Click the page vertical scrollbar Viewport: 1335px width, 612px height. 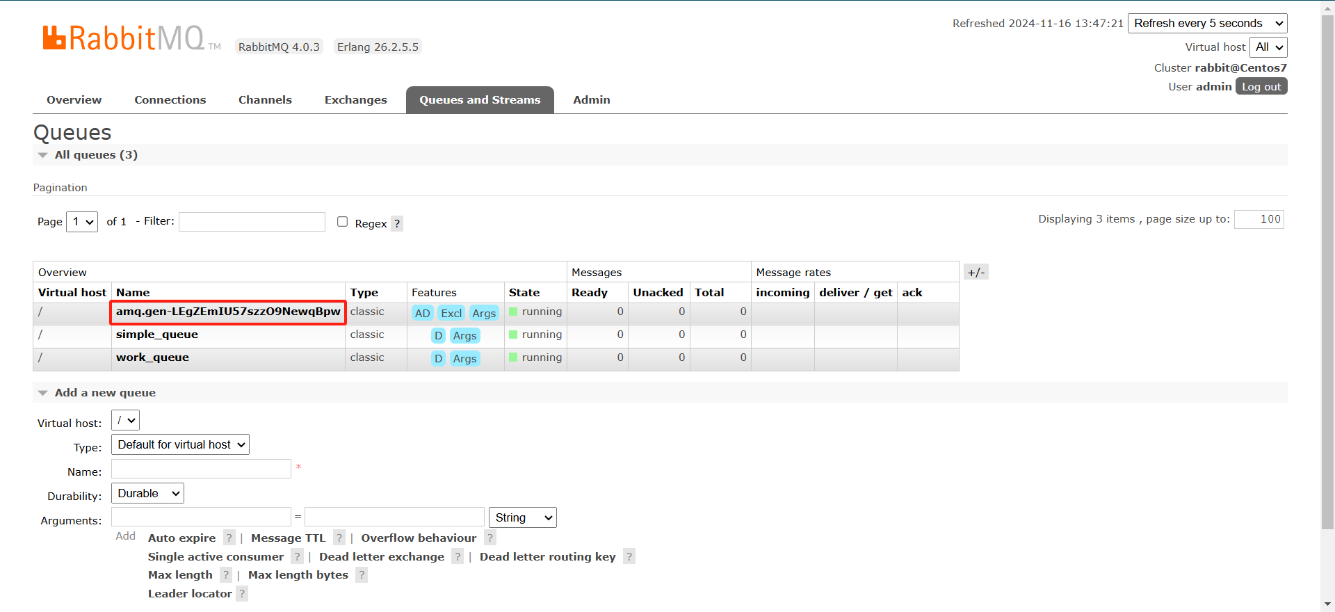coord(1327,273)
